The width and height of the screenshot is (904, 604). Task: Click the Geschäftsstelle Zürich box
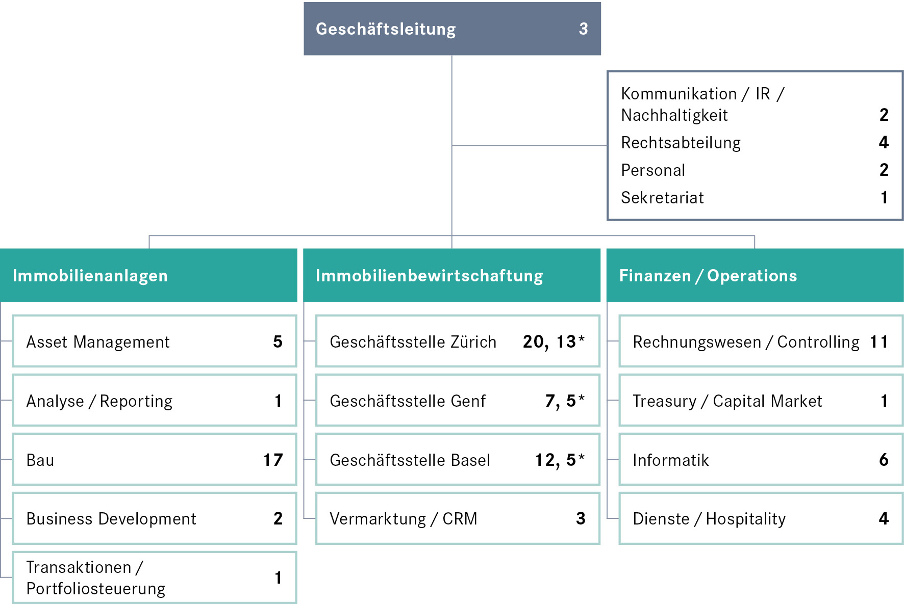point(457,341)
